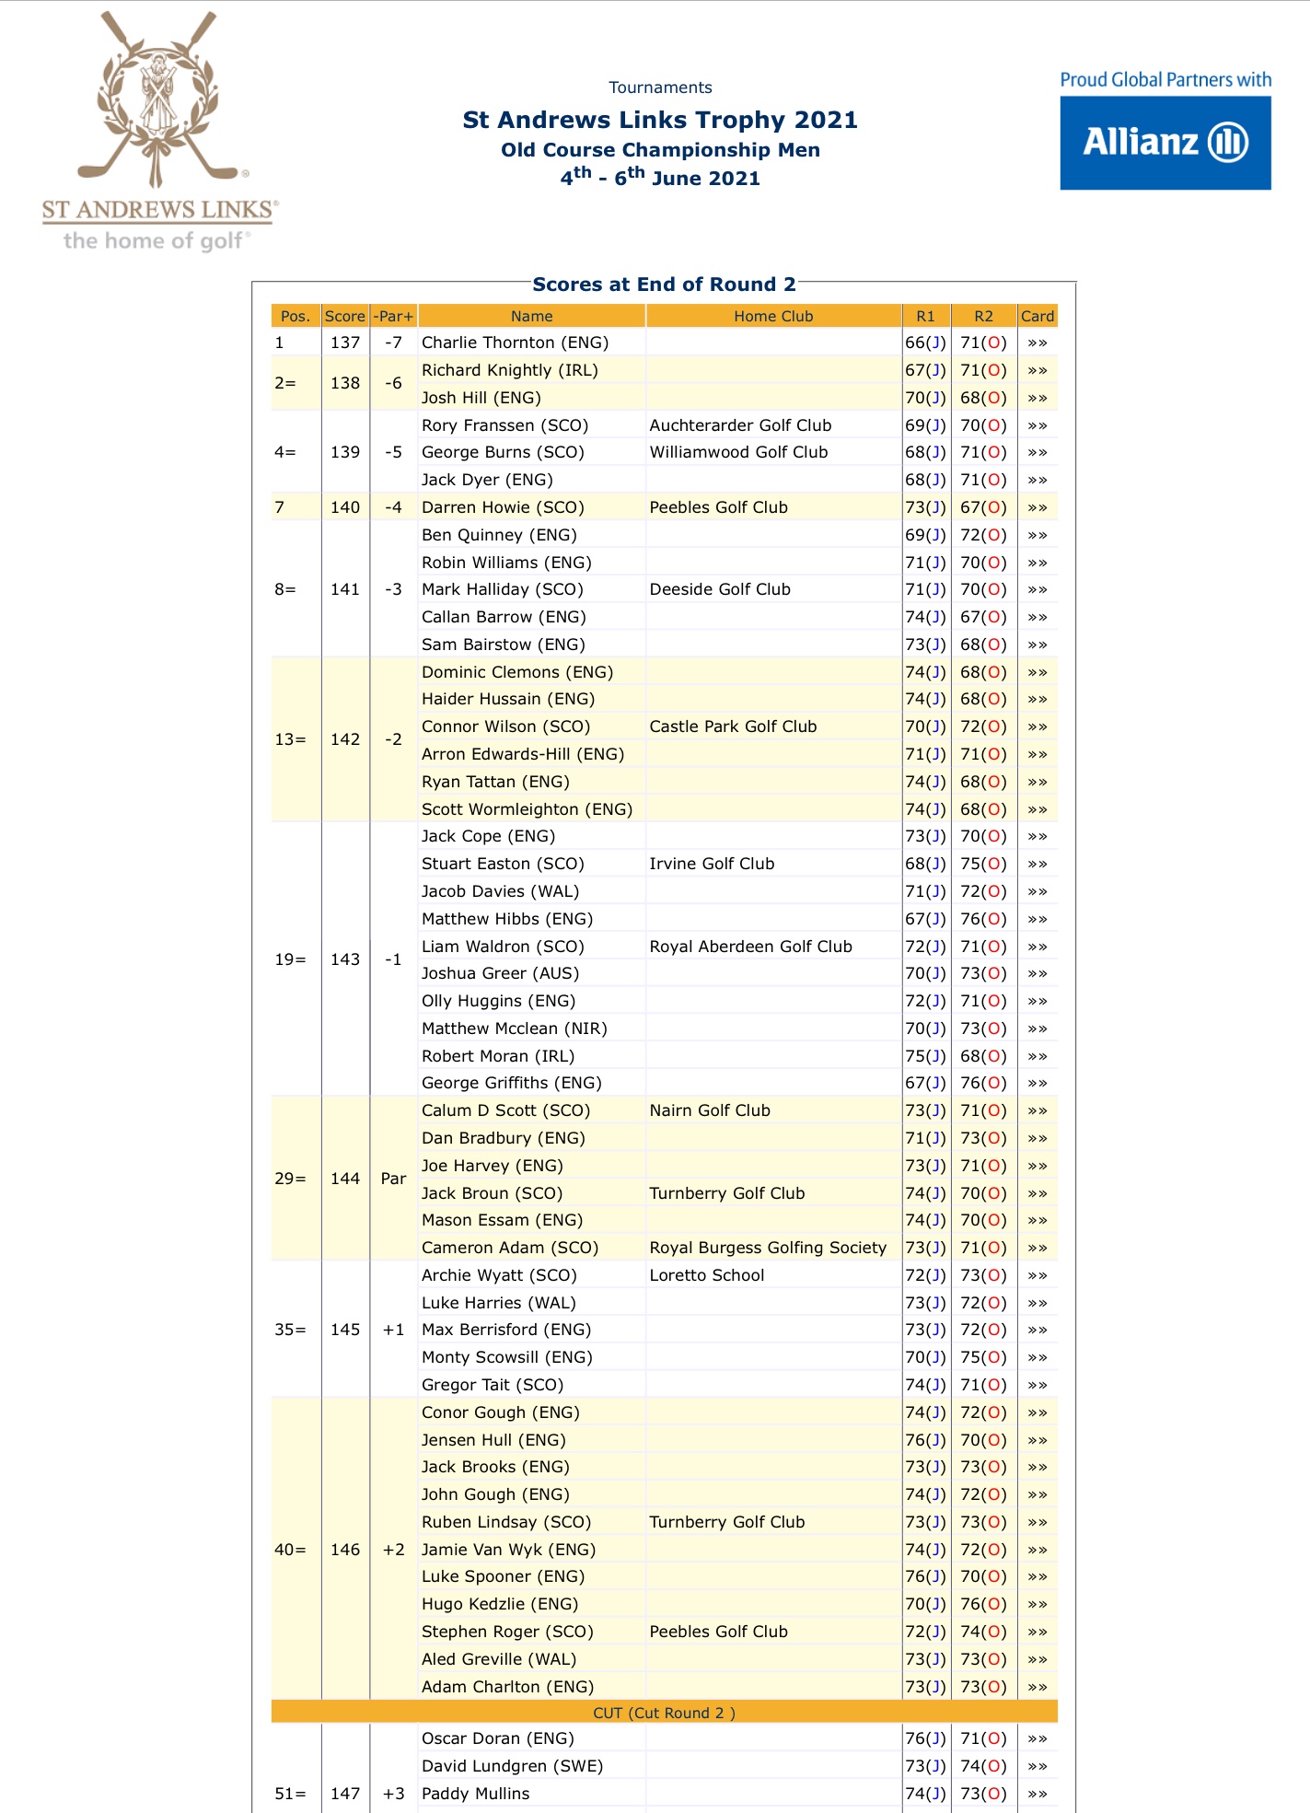Open Oscar Doran's card arrows icon
Viewport: 1310px width, 1813px height.
pos(1038,1739)
